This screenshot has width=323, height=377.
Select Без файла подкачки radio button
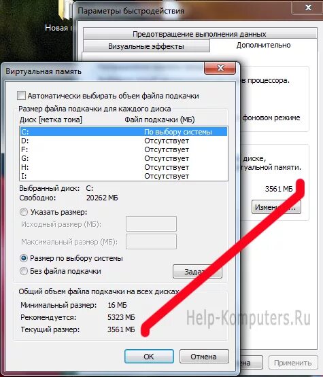pyautogui.click(x=24, y=271)
